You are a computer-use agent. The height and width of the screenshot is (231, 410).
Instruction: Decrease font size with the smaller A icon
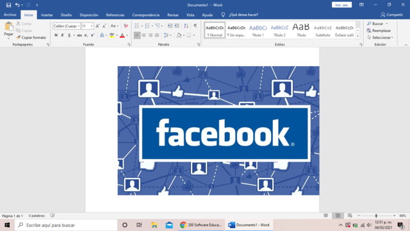tap(104, 26)
